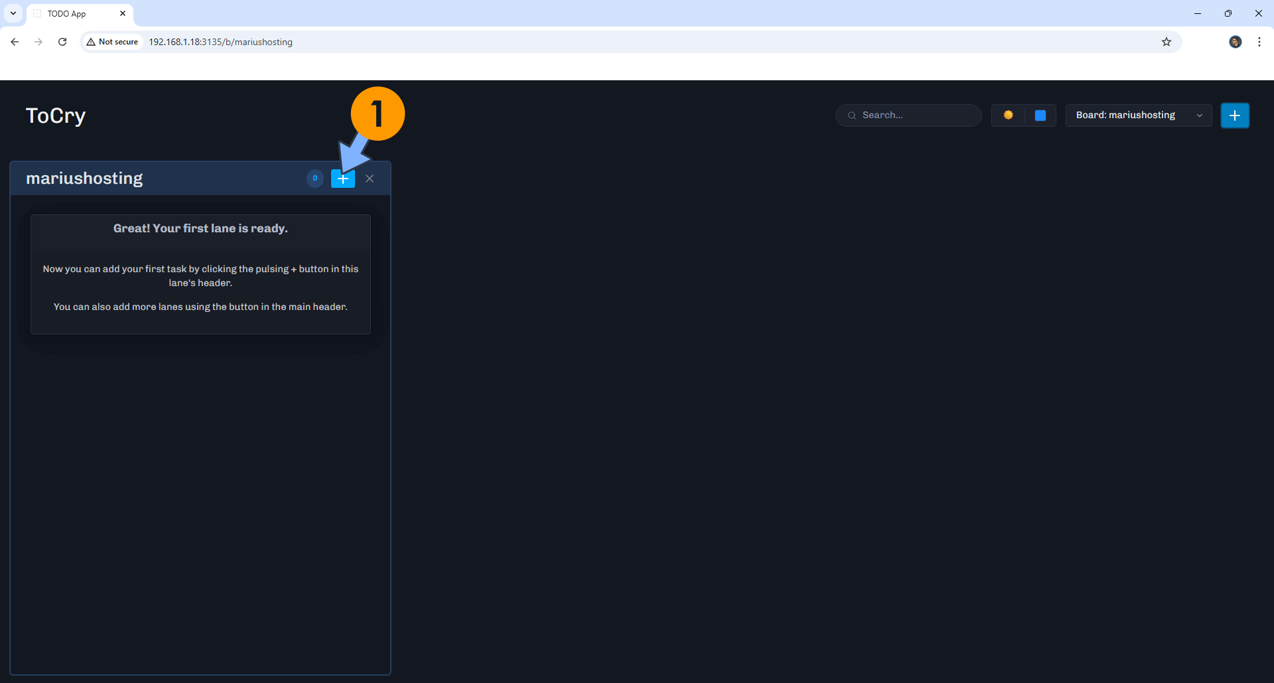Image resolution: width=1274 pixels, height=683 pixels.
Task: Toggle the light/dark theme sun icon
Action: tap(1008, 115)
